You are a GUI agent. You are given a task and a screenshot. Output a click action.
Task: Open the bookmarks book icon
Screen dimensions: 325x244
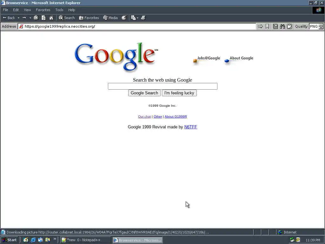(275, 26)
